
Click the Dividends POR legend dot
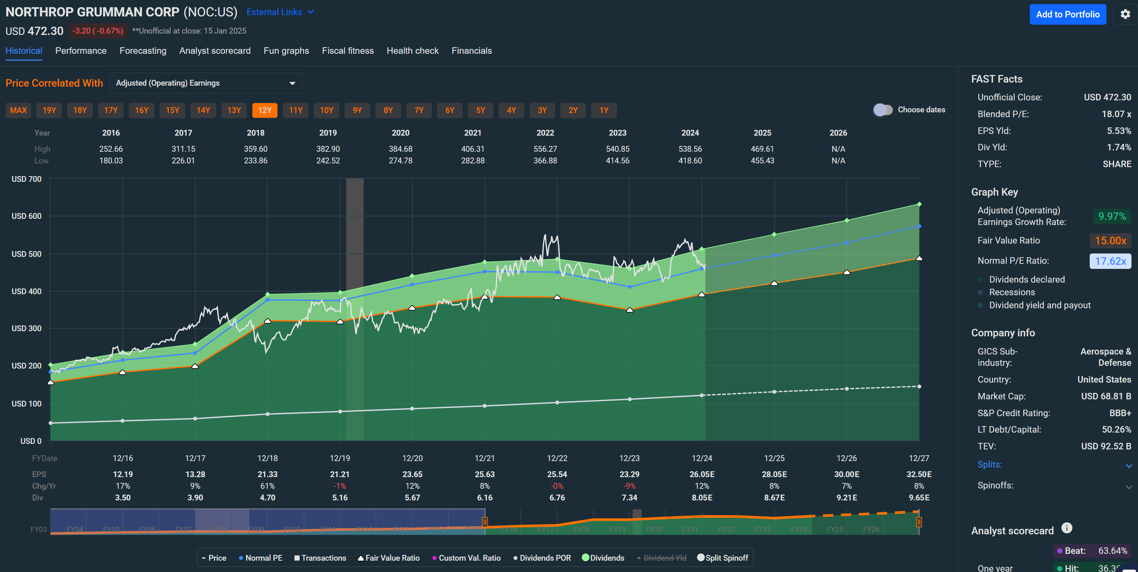pyautogui.click(x=515, y=558)
